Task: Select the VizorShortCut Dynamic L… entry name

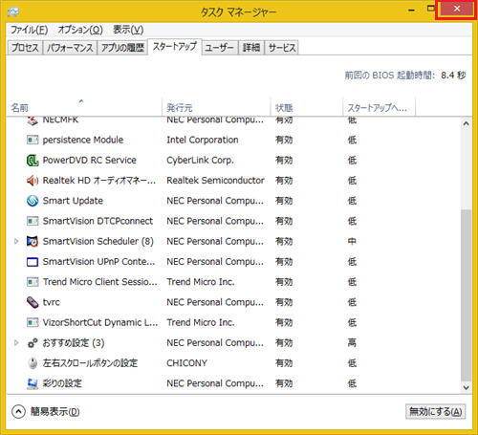Action: point(100,323)
